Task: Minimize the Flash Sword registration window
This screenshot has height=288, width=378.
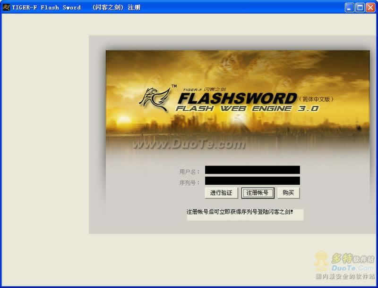Action: [349, 8]
